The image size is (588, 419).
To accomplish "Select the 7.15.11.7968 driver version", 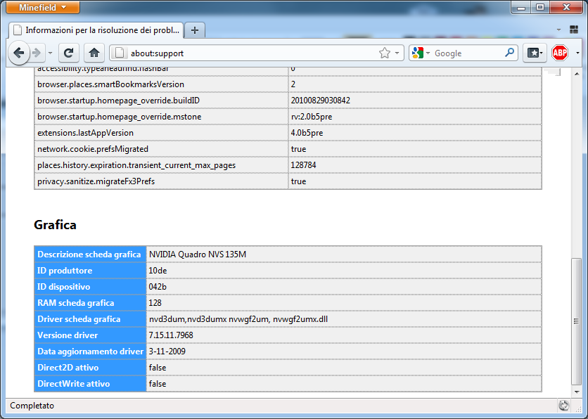I will click(x=171, y=335).
